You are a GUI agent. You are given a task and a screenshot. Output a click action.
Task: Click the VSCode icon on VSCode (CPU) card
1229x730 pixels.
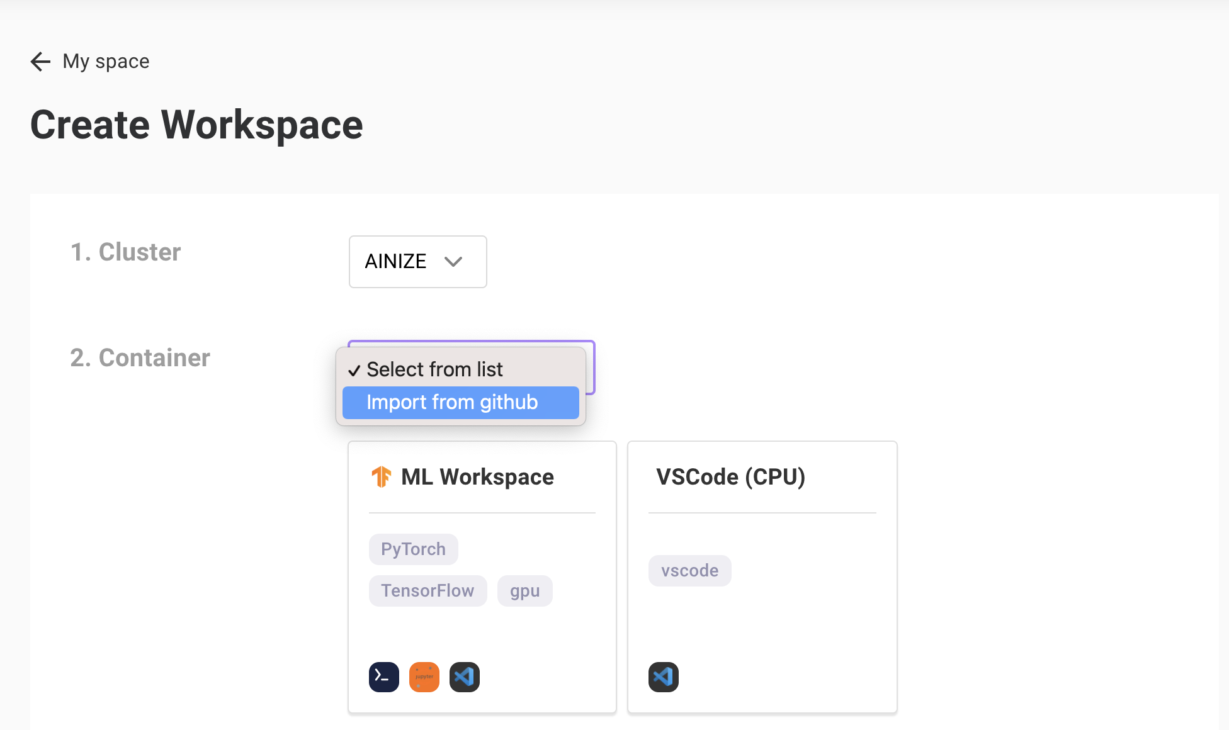tap(663, 677)
